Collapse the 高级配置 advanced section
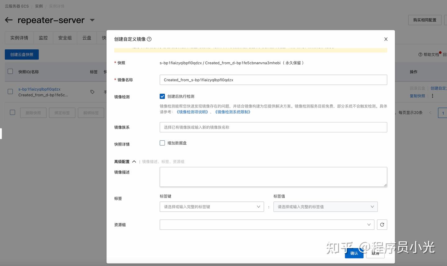The image size is (447, 266). tap(134, 161)
